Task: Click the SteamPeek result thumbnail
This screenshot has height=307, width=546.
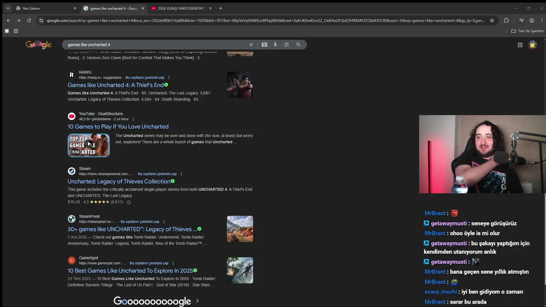Action: (x=240, y=229)
